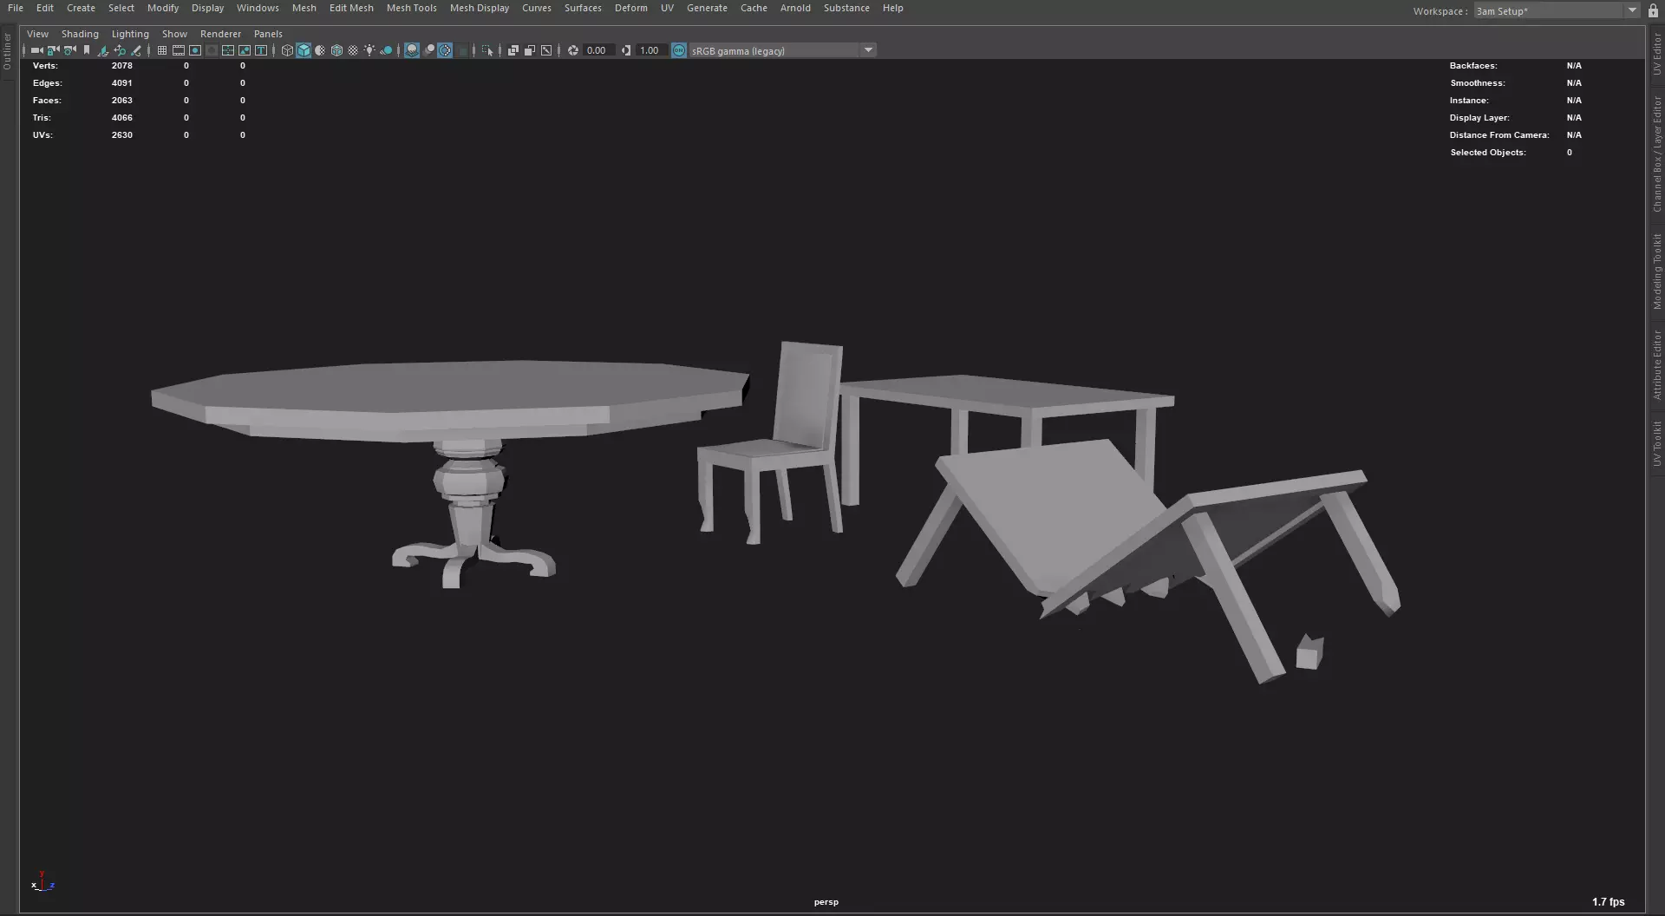Screen dimensions: 1665x916
Task: Click the Isolate Select icon
Action: [x=487, y=50]
